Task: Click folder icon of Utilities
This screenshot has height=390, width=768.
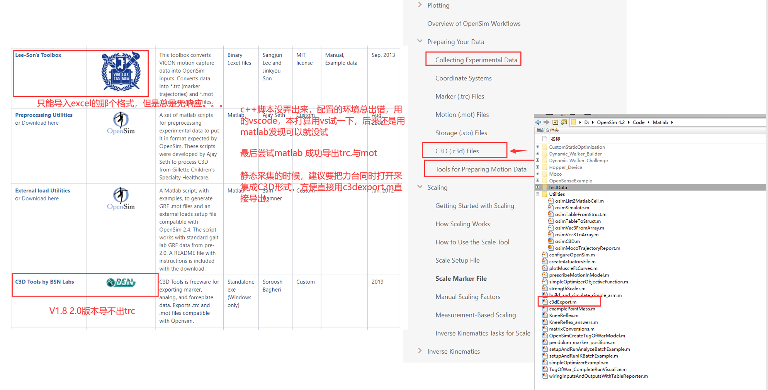Action: [x=545, y=194]
